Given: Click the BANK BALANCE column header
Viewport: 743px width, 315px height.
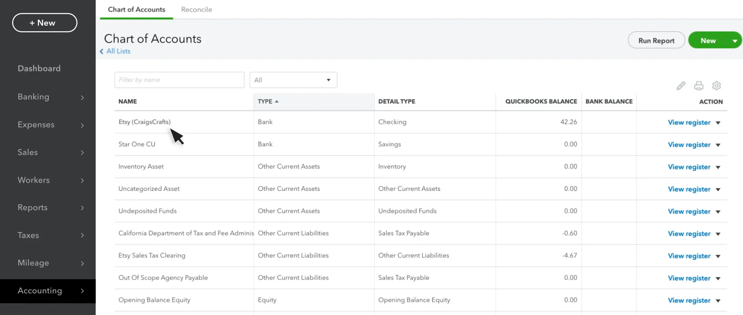Looking at the screenshot, I should pos(609,101).
